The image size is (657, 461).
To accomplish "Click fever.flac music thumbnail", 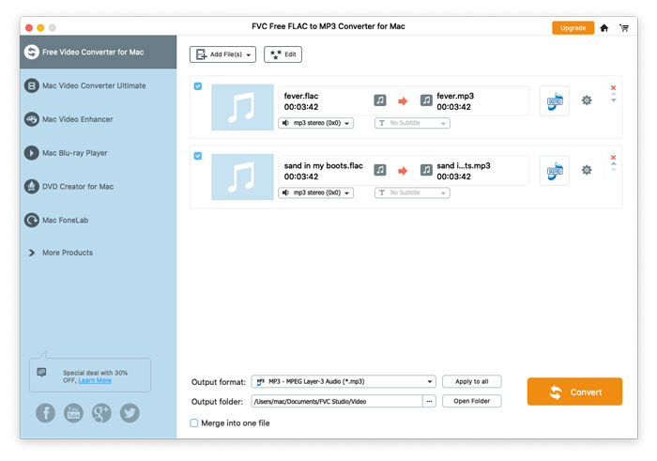I will 242,107.
